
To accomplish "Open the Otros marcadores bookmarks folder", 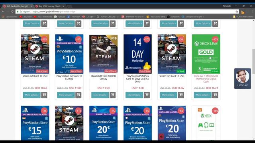I will [243, 17].
